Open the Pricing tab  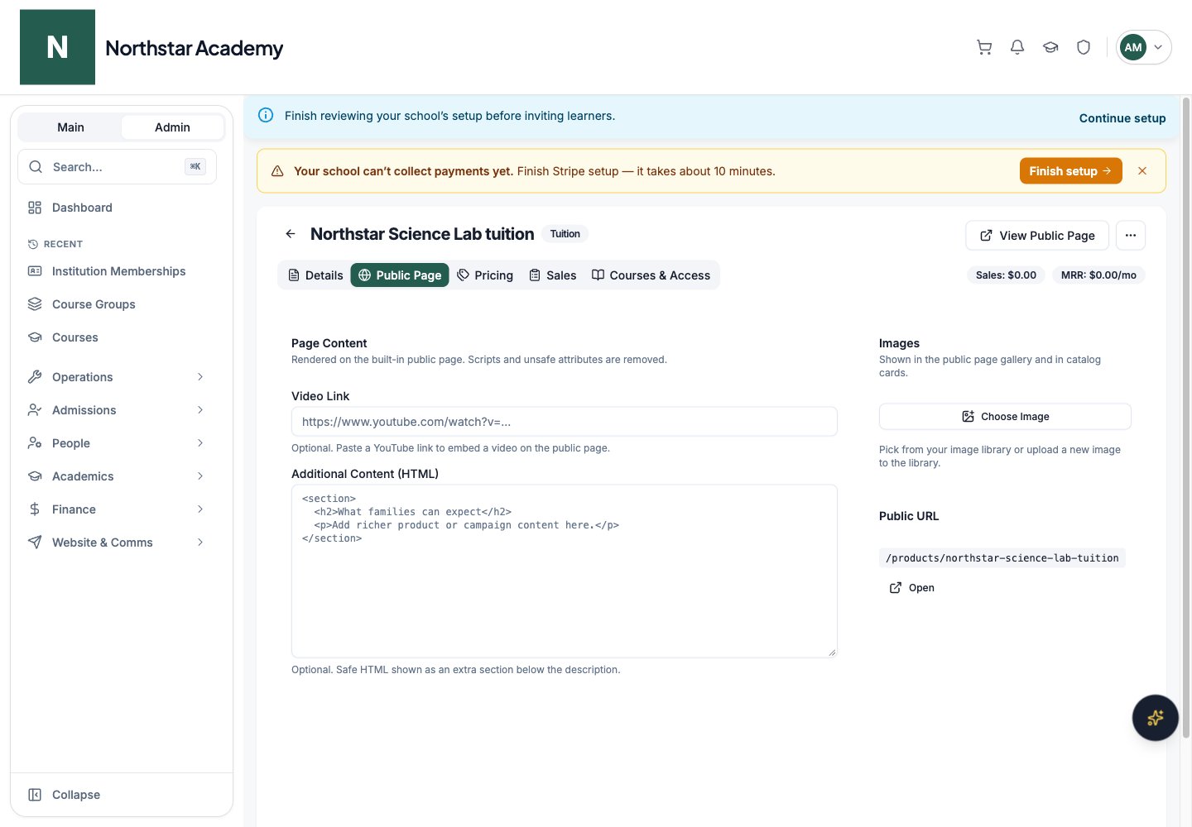tap(485, 275)
